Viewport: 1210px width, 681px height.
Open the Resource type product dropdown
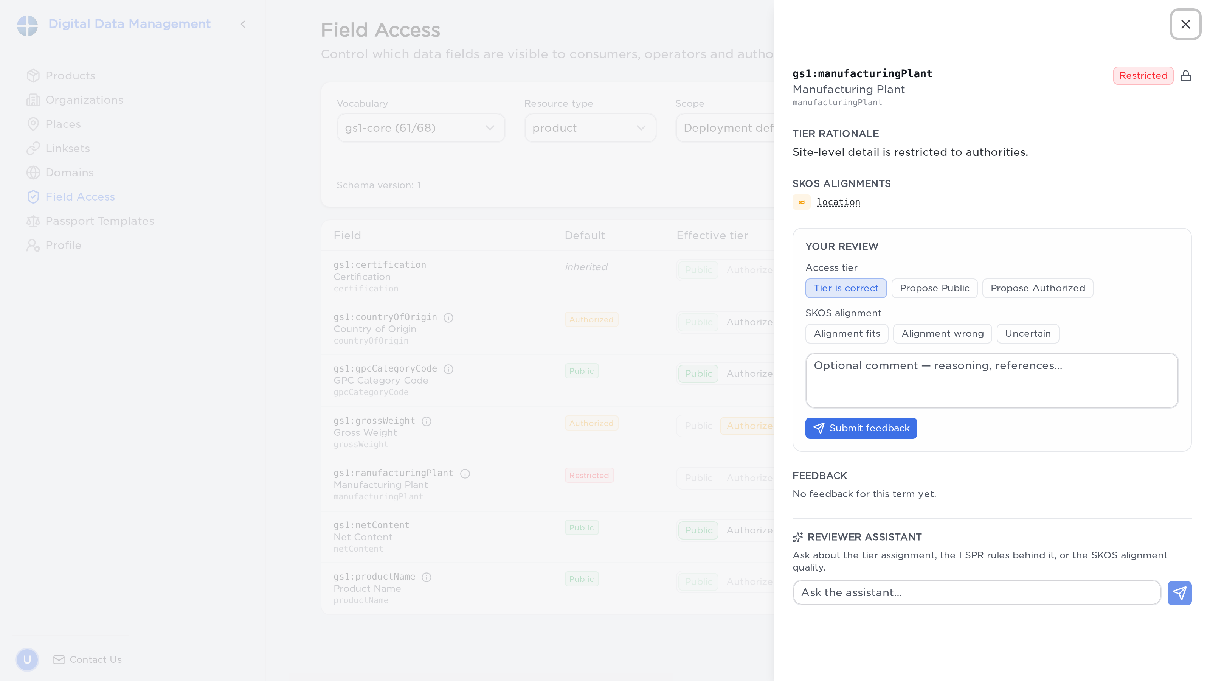point(590,128)
